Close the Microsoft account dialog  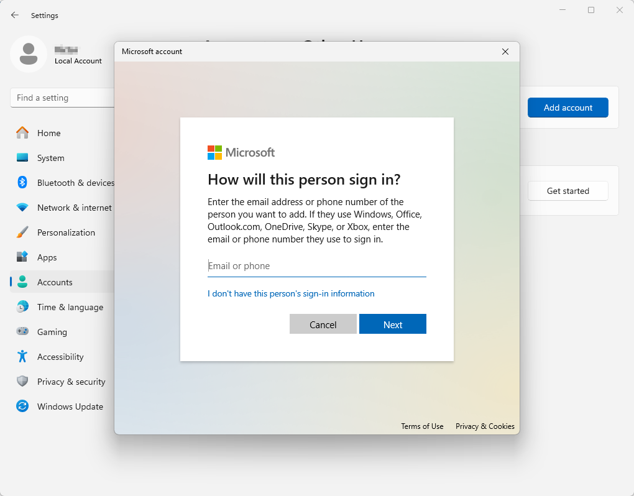click(x=505, y=52)
